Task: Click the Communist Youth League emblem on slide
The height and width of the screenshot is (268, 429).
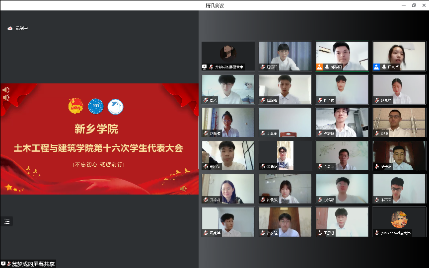Action: coord(75,106)
